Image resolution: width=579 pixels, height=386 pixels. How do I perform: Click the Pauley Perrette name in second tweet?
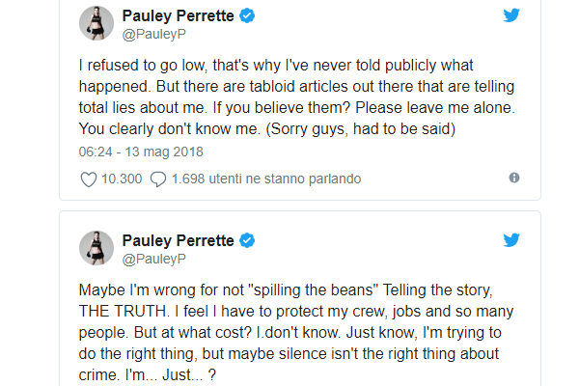(x=179, y=240)
